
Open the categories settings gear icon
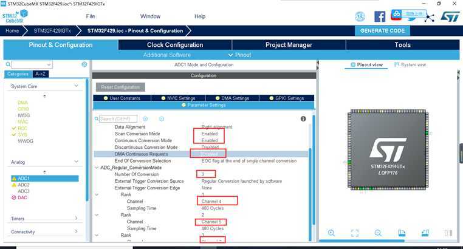pos(84,64)
